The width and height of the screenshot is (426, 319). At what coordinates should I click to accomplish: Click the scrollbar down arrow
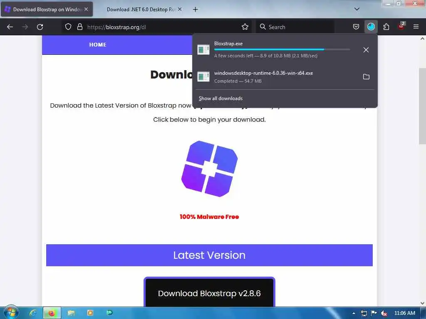[x=422, y=303]
